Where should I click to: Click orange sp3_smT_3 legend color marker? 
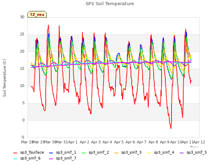(116, 153)
